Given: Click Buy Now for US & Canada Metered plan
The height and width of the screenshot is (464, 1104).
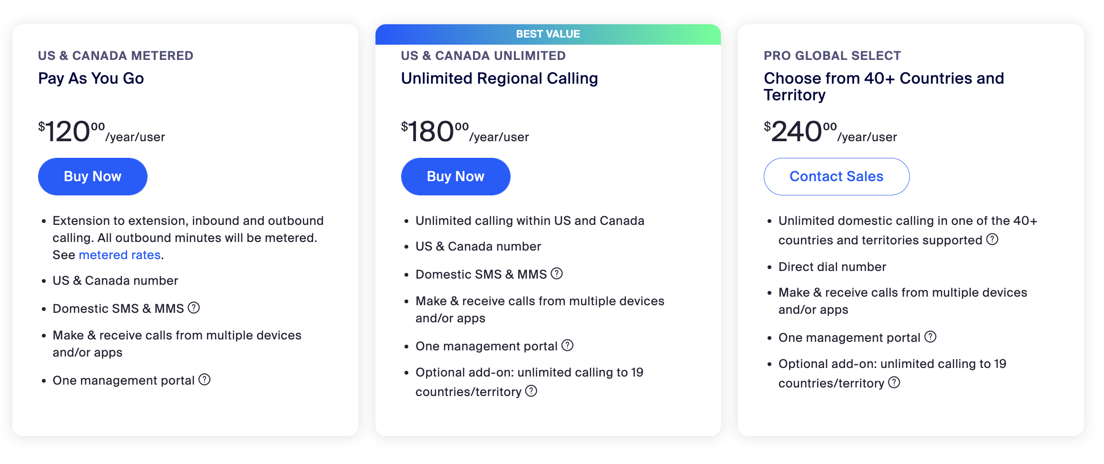Looking at the screenshot, I should (93, 176).
